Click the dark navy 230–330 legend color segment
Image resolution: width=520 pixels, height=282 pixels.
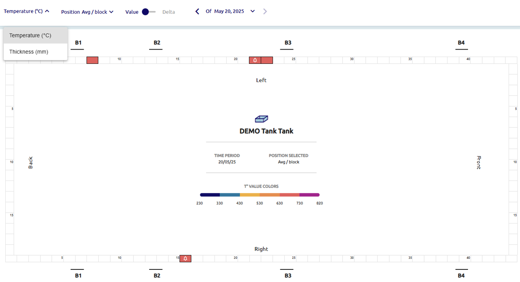(210, 195)
